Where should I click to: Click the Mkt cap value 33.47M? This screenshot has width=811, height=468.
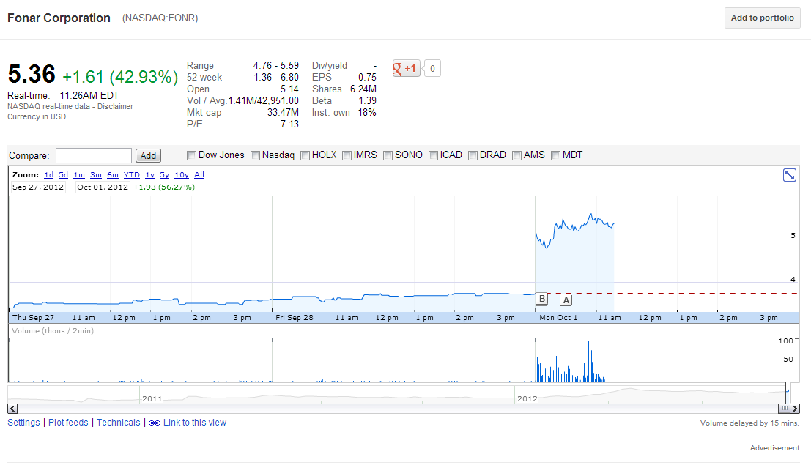click(283, 112)
